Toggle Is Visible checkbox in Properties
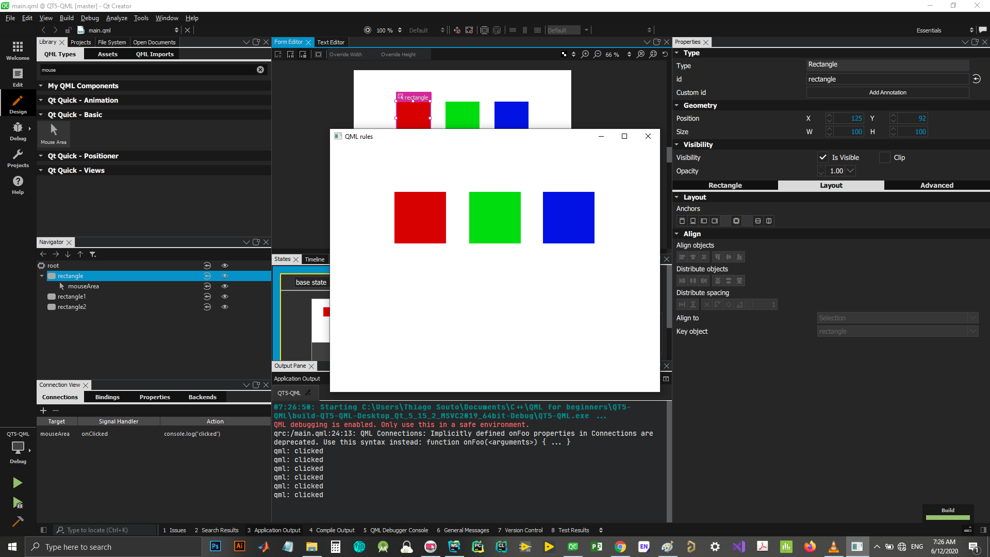Viewport: 990px width, 557px height. 822,157
